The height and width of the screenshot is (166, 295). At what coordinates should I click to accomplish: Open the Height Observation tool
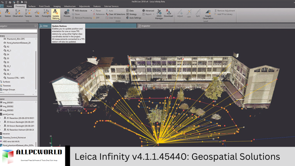(x=208, y=14)
